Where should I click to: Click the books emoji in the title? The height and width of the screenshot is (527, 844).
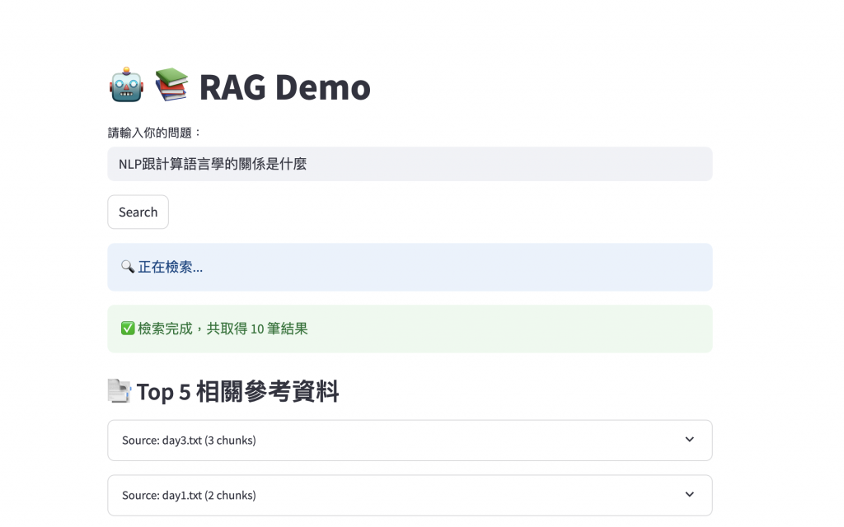coord(171,85)
